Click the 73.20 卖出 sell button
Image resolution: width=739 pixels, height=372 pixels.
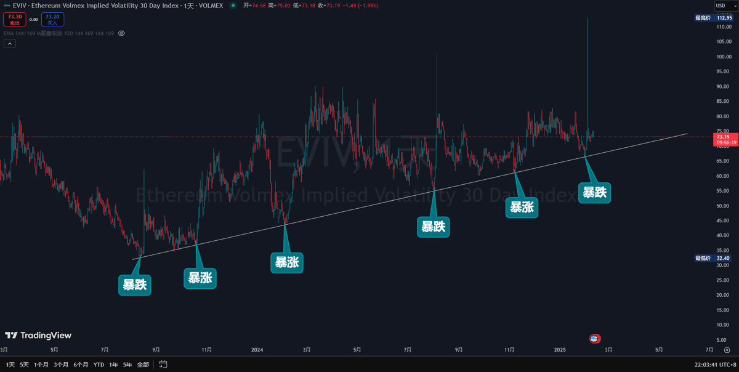pyautogui.click(x=15, y=19)
